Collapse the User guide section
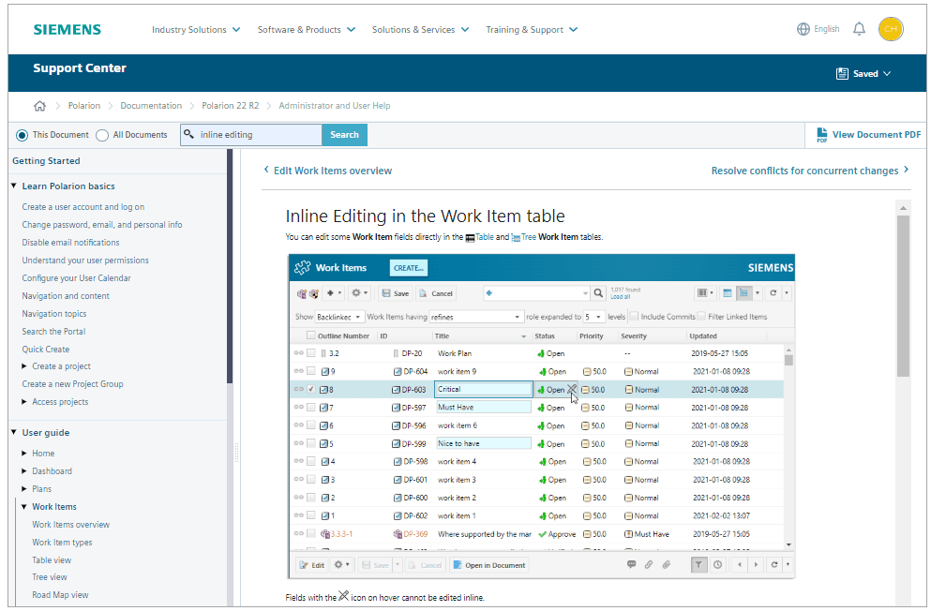 14,433
